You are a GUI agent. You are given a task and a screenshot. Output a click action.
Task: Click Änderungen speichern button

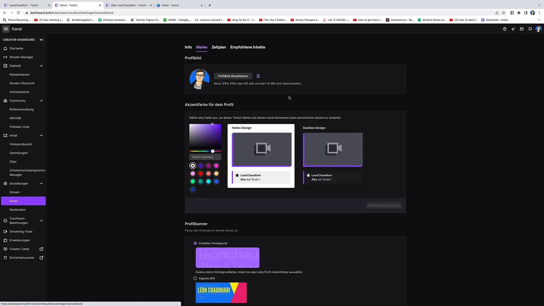point(384,205)
